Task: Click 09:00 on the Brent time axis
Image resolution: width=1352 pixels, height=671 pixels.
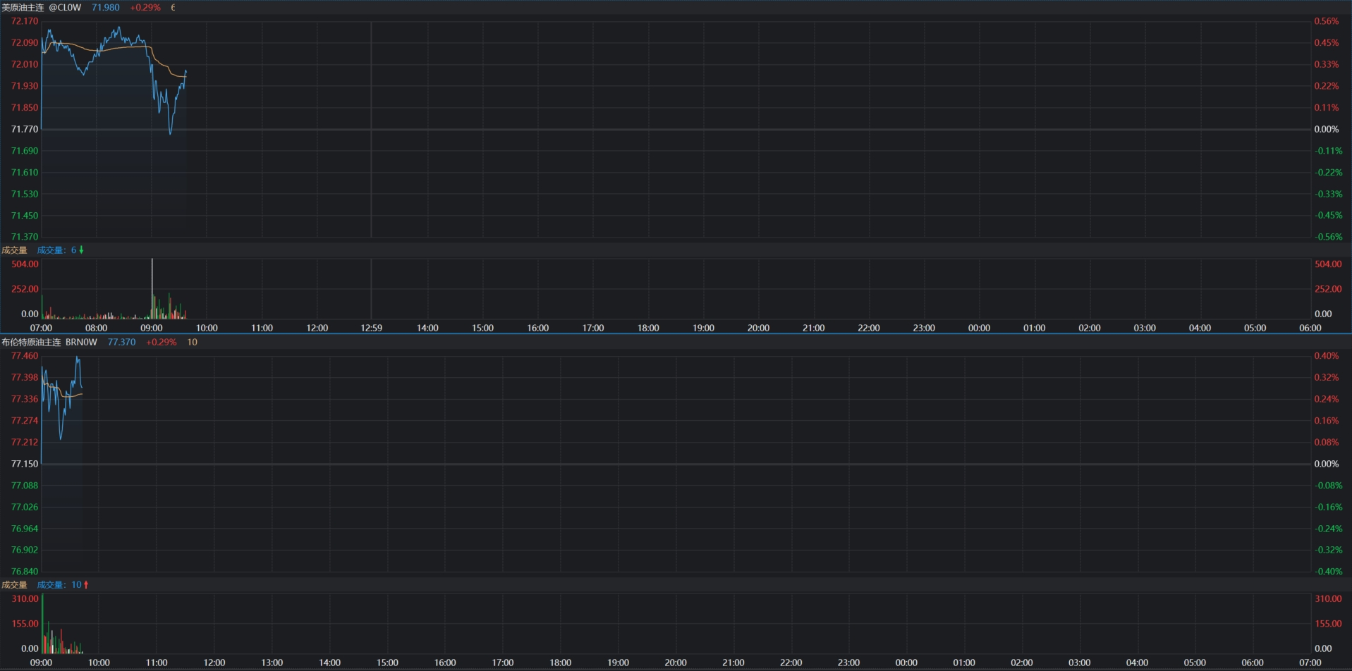Action: point(41,663)
